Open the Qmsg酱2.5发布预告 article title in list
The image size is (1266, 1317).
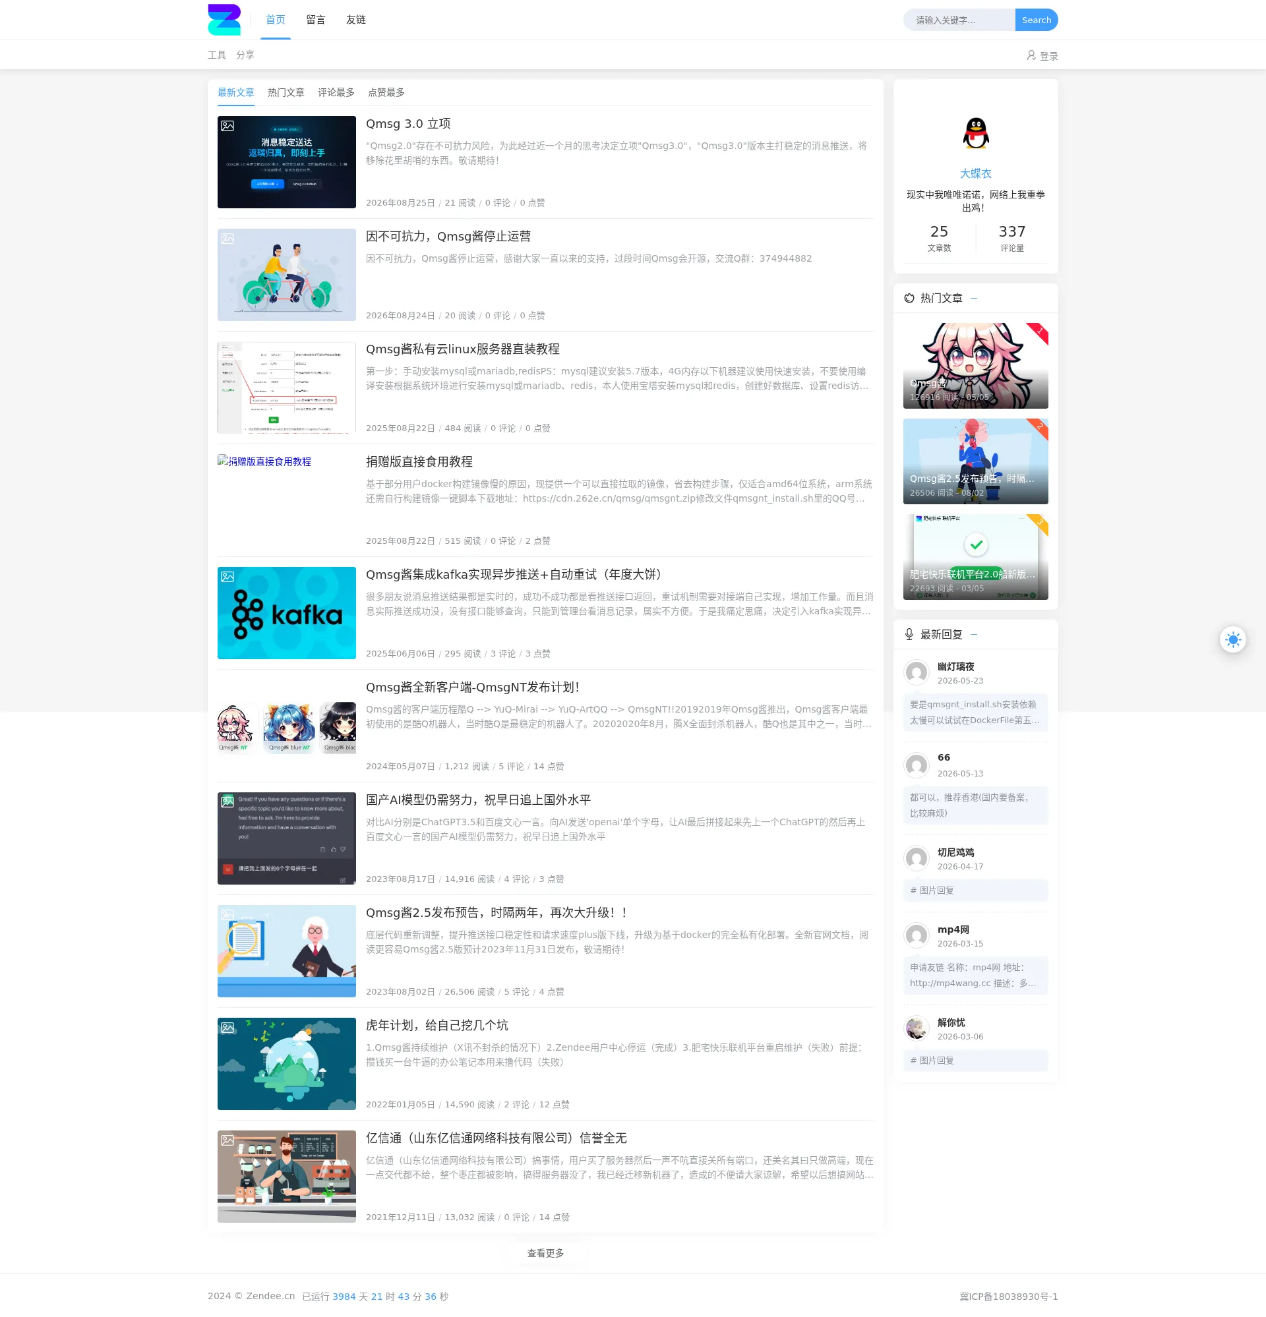499,913
